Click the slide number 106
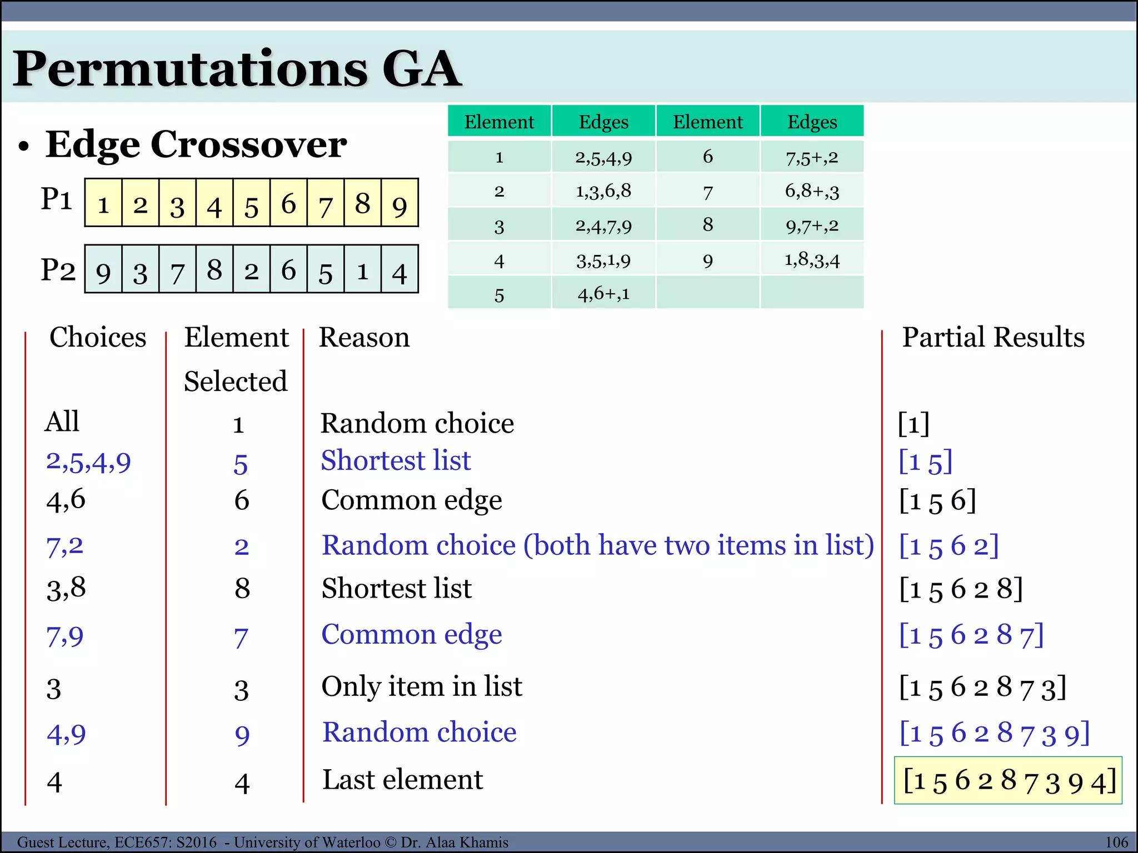This screenshot has height=853, width=1138. click(1116, 842)
